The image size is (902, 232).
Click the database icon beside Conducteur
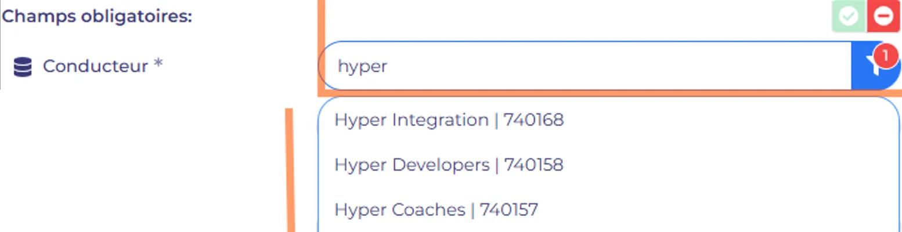click(23, 67)
